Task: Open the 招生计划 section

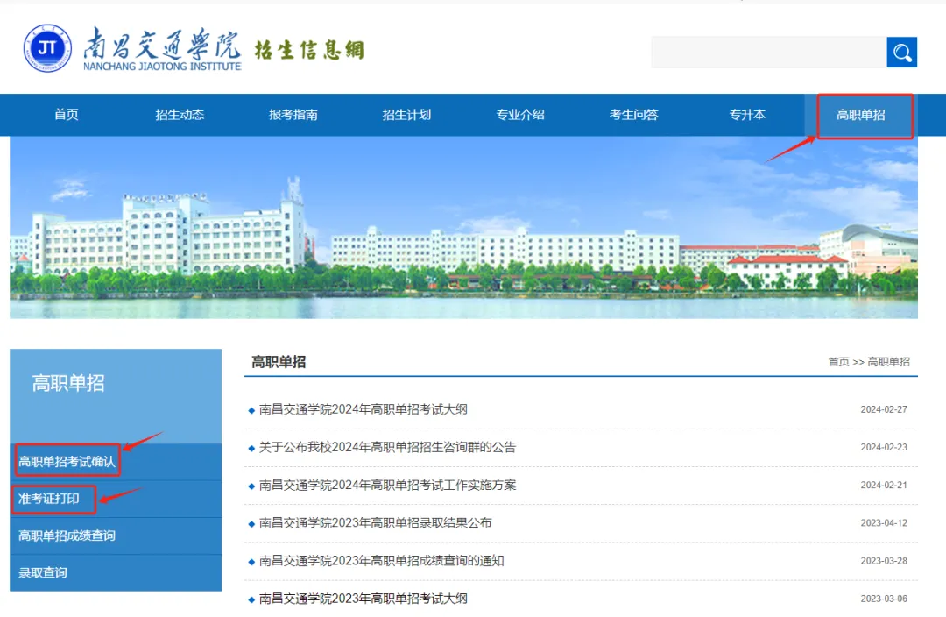Action: [x=406, y=115]
